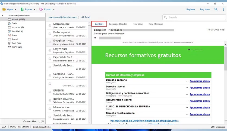Expand the Export dropdown arrow
227x131 pixels.
point(34,9)
